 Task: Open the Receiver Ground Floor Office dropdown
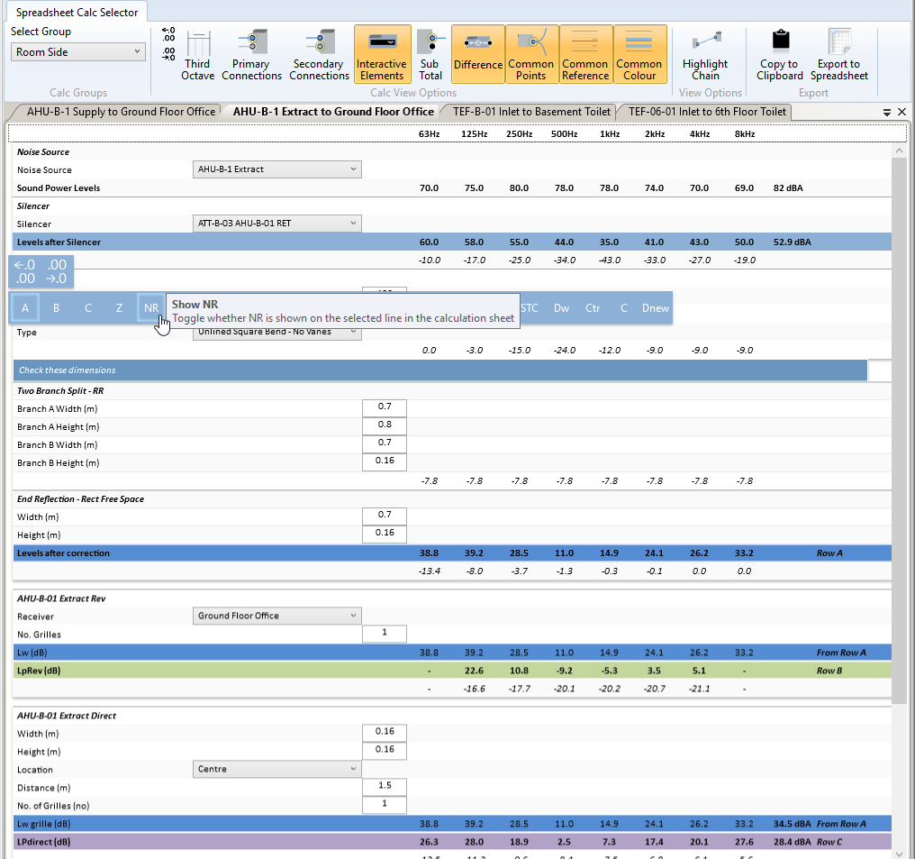[277, 616]
